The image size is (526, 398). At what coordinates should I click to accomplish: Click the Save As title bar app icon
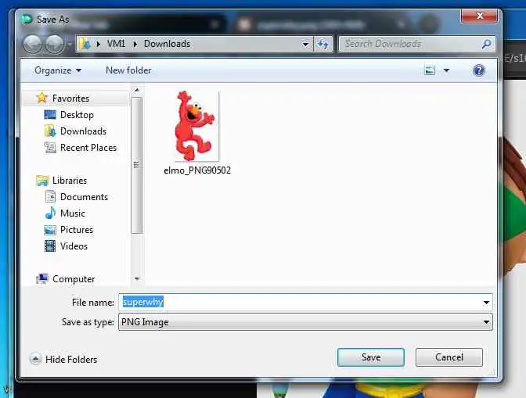coord(27,19)
